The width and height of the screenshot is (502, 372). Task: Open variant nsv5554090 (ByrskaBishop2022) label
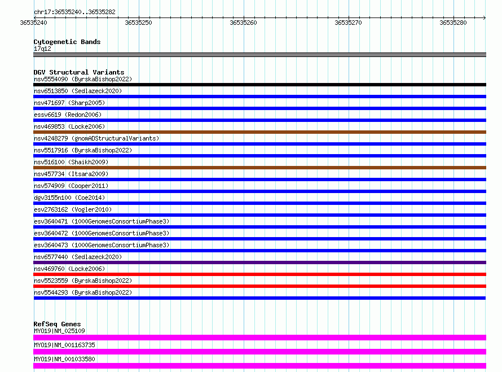(x=83, y=79)
